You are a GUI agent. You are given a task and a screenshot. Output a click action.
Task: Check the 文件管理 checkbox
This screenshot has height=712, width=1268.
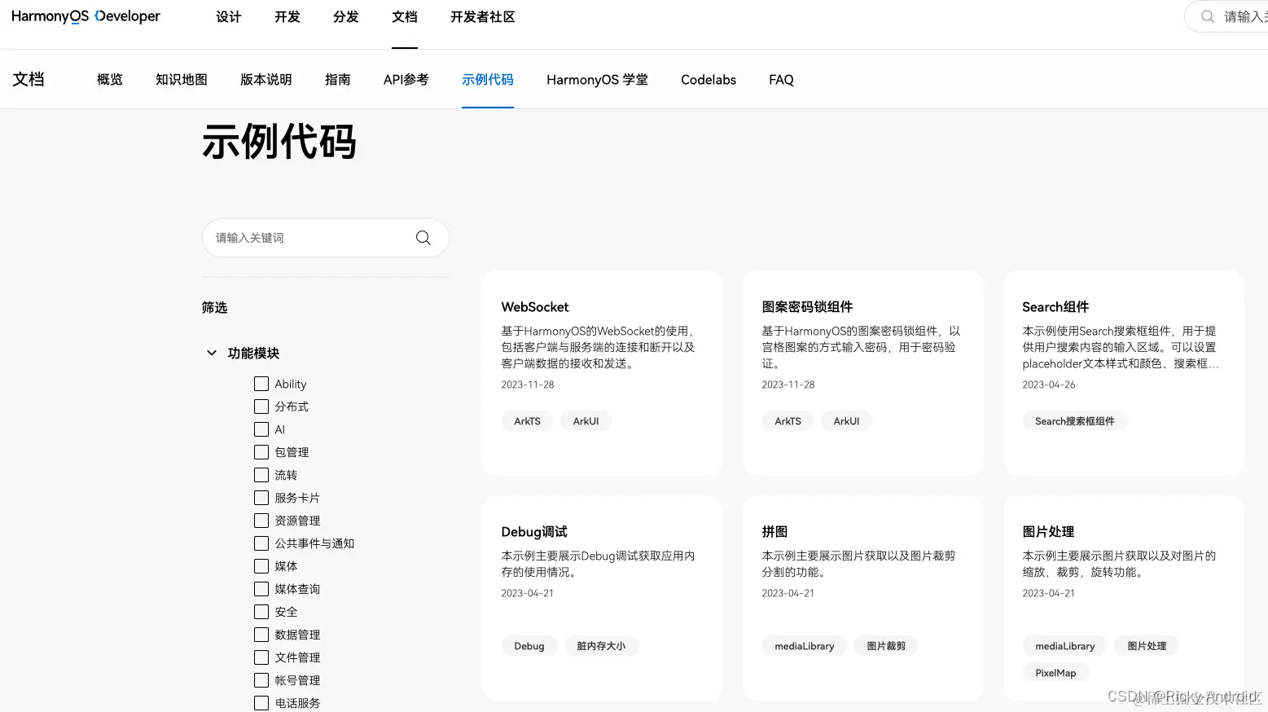(261, 657)
